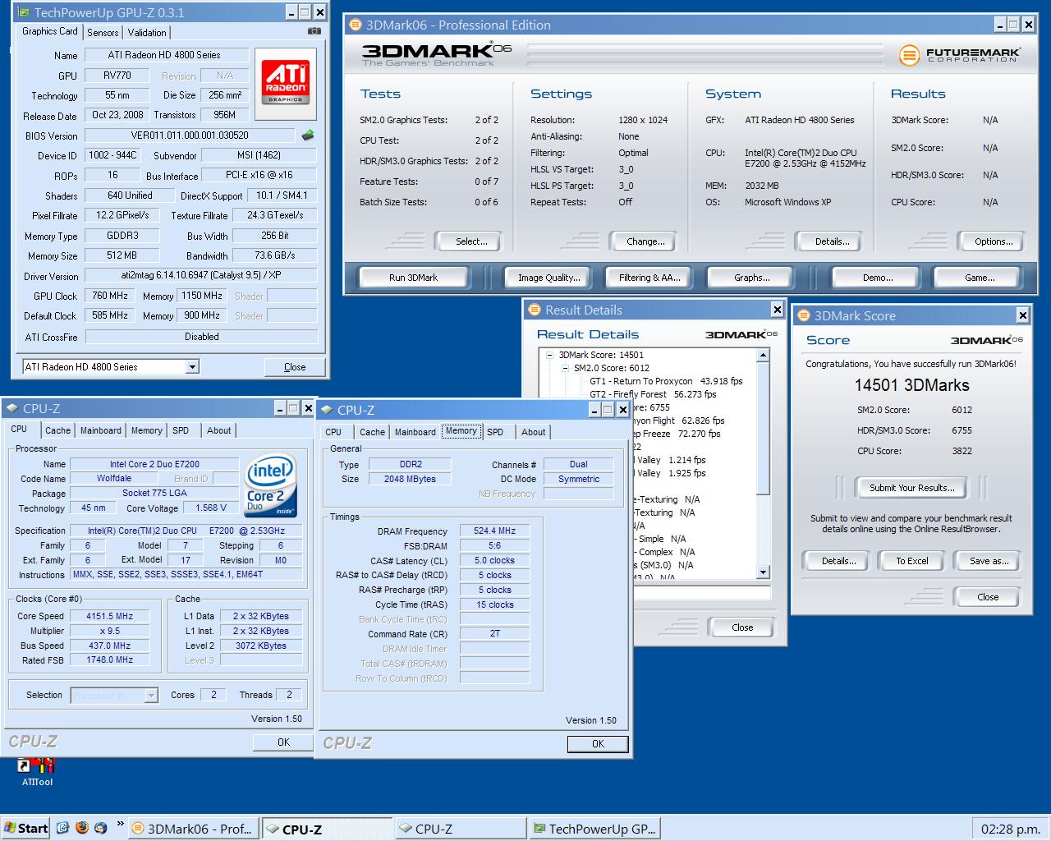Click the Image Quality button
This screenshot has height=841, width=1051.
click(x=548, y=278)
